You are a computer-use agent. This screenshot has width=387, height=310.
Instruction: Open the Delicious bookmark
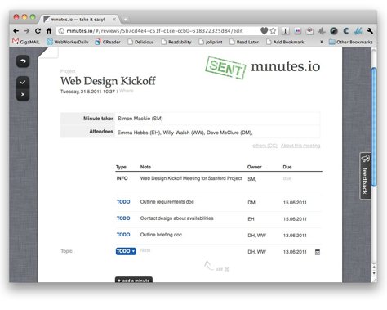(141, 42)
